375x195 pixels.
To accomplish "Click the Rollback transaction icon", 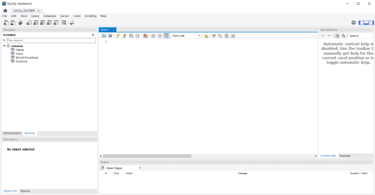I will (x=160, y=35).
